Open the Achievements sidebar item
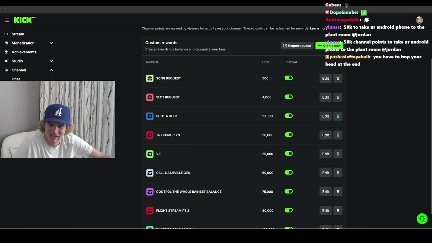Image resolution: width=432 pixels, height=243 pixels. 24,52
